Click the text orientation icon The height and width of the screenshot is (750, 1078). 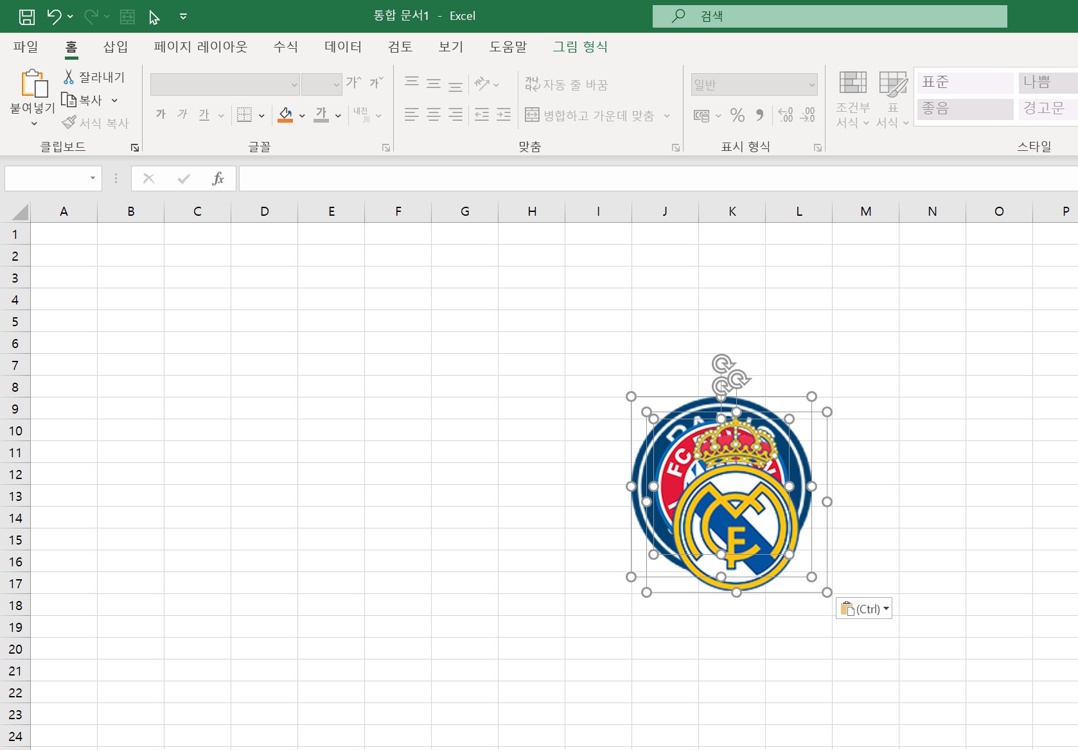[482, 83]
